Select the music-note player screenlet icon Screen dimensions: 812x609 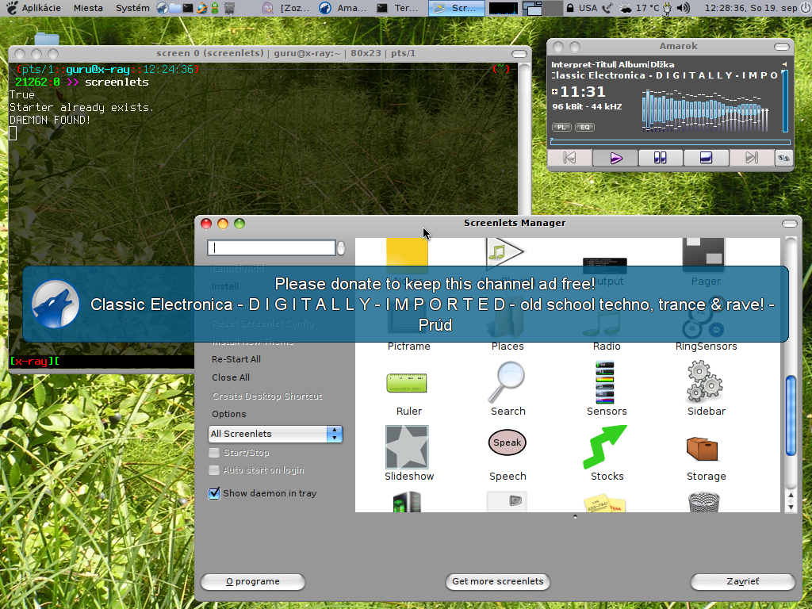(505, 253)
